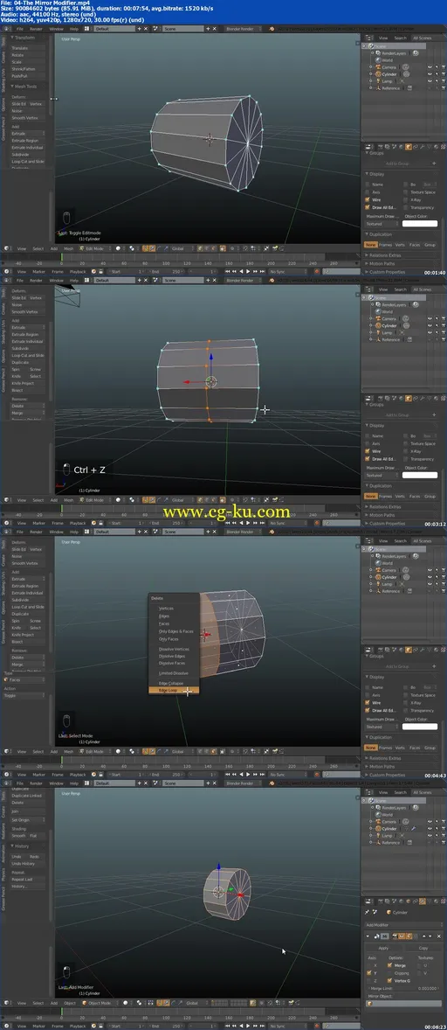The width and height of the screenshot is (447, 1030).
Task: Toggle Mirror modifier Z axis checkbox
Action: tap(369, 981)
